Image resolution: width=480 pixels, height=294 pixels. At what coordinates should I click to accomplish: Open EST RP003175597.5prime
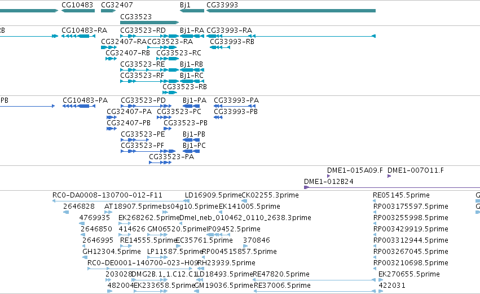[x=375, y=212]
